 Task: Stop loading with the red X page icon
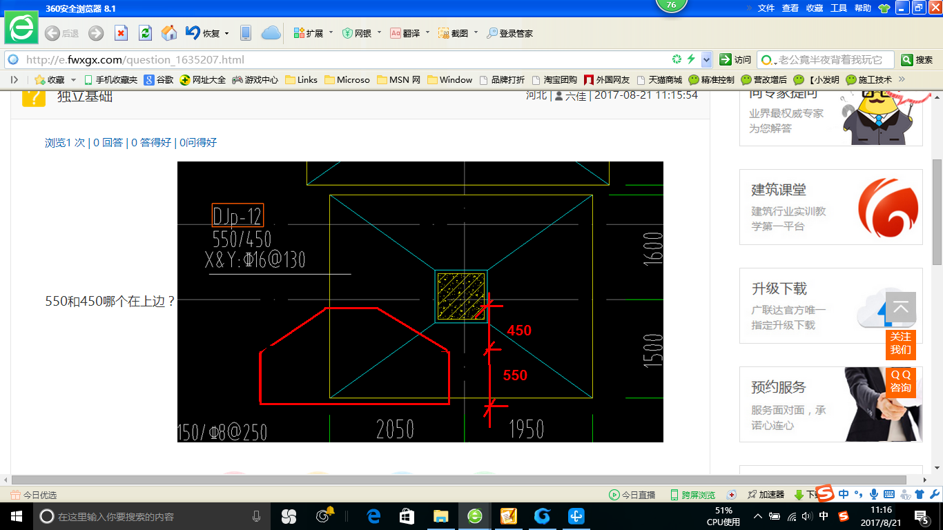coord(121,33)
